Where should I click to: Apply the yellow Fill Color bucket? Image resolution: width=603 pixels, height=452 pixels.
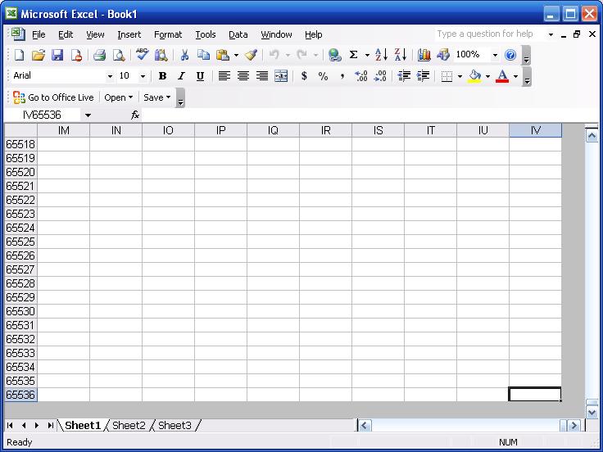click(475, 76)
